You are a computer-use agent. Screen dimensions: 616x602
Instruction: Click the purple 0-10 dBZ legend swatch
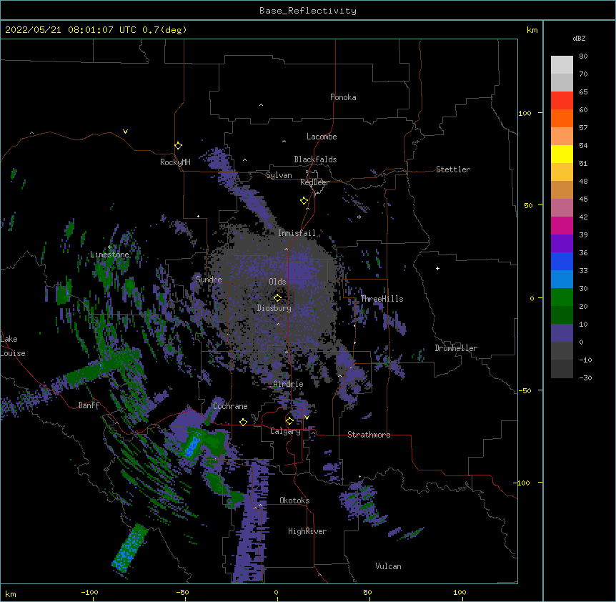pos(562,332)
